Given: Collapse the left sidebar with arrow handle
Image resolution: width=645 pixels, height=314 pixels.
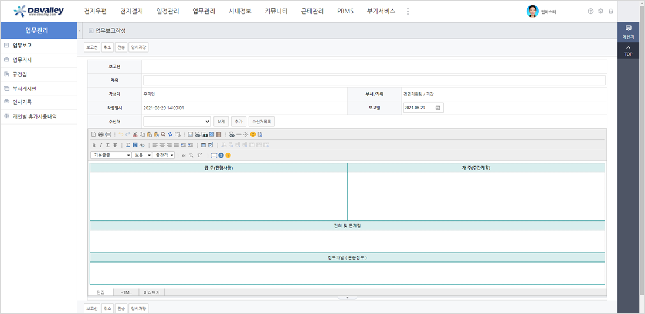Looking at the screenshot, I should [x=80, y=30].
